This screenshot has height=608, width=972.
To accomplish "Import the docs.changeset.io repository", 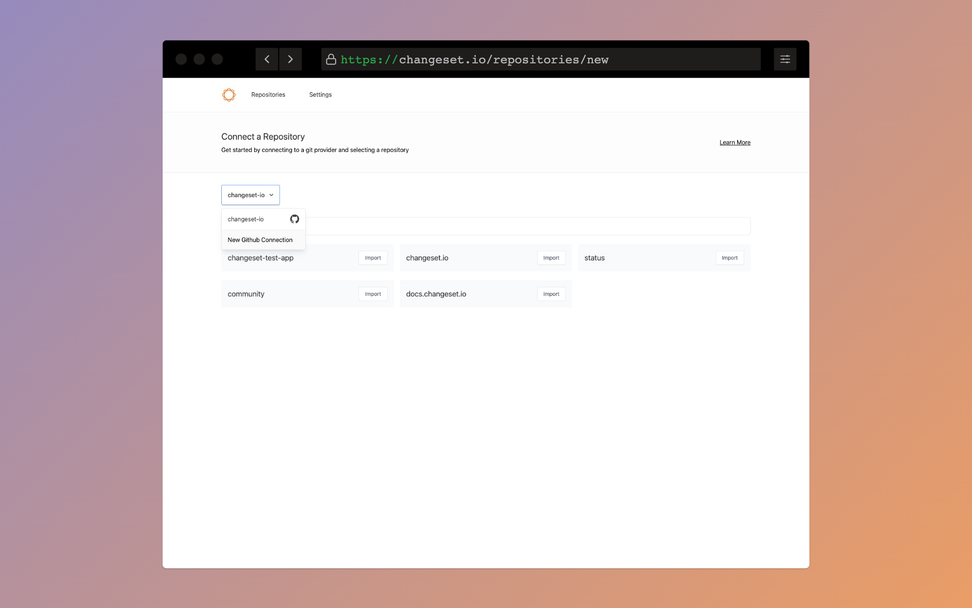I will coord(551,293).
